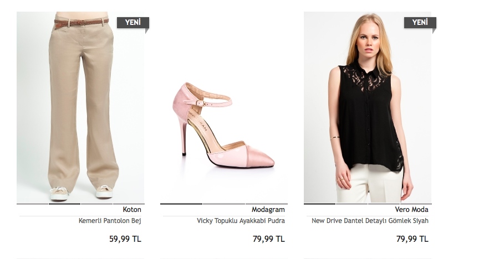Open Kemerli Pantolon Bej product title

(110, 220)
